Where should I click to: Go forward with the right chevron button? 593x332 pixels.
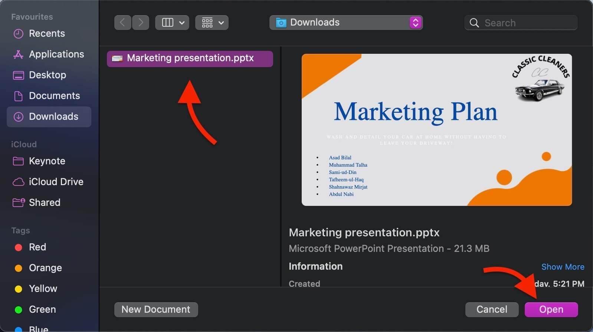141,23
